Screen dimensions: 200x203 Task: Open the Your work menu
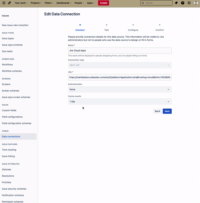pos(21,3)
